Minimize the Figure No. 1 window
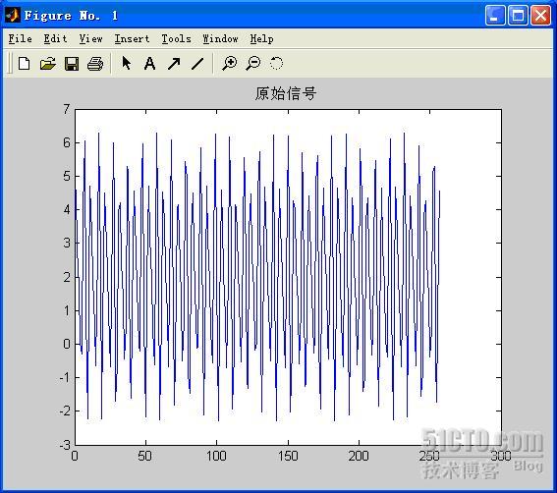The width and height of the screenshot is (557, 493). tap(495, 16)
